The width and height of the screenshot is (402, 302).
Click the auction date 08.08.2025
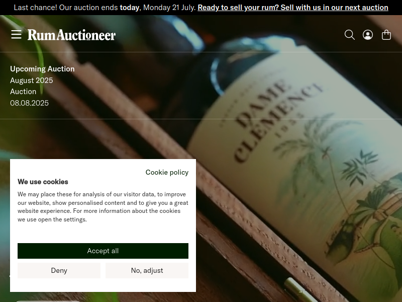[x=29, y=103]
